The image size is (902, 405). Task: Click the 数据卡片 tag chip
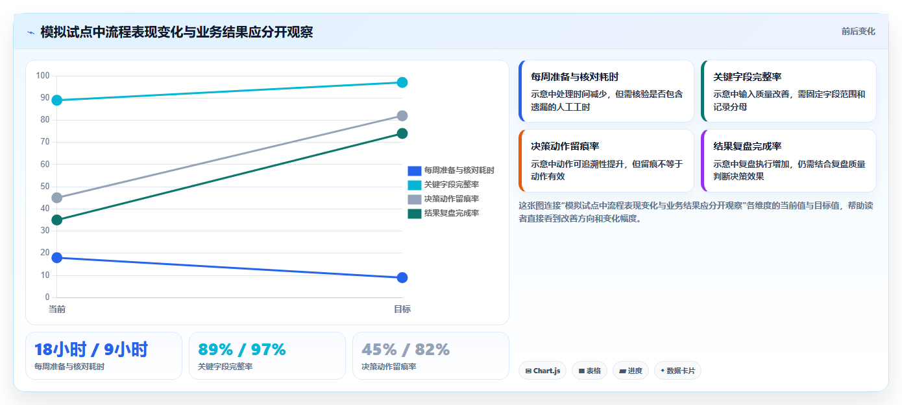(x=677, y=371)
